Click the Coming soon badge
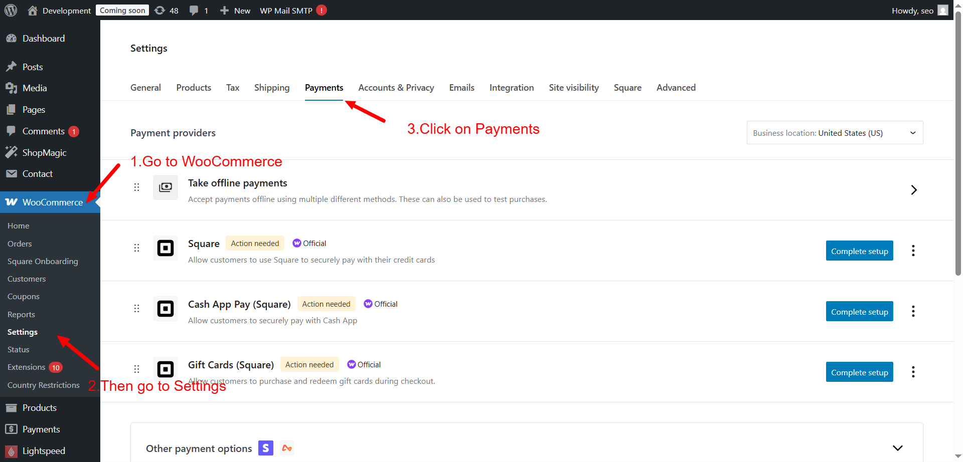Image resolution: width=963 pixels, height=462 pixels. point(122,10)
